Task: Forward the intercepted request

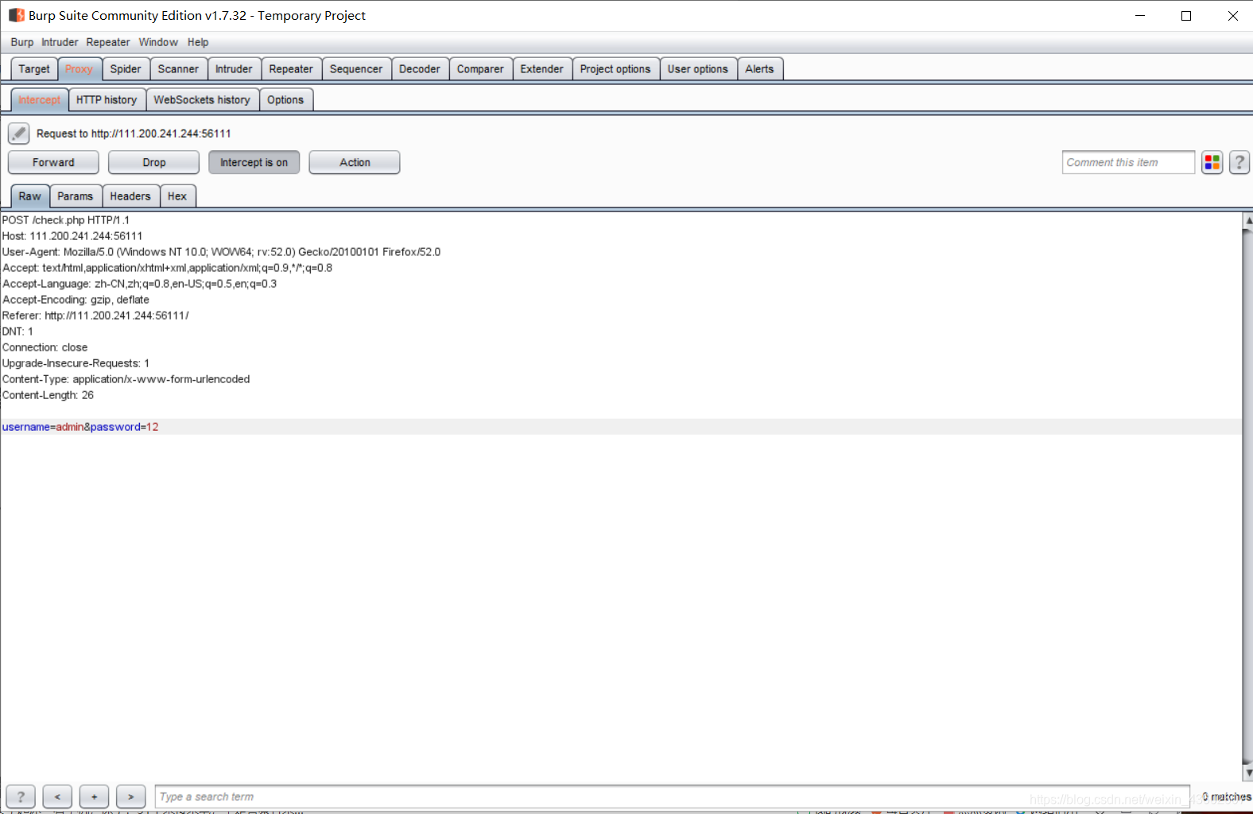Action: (x=53, y=162)
